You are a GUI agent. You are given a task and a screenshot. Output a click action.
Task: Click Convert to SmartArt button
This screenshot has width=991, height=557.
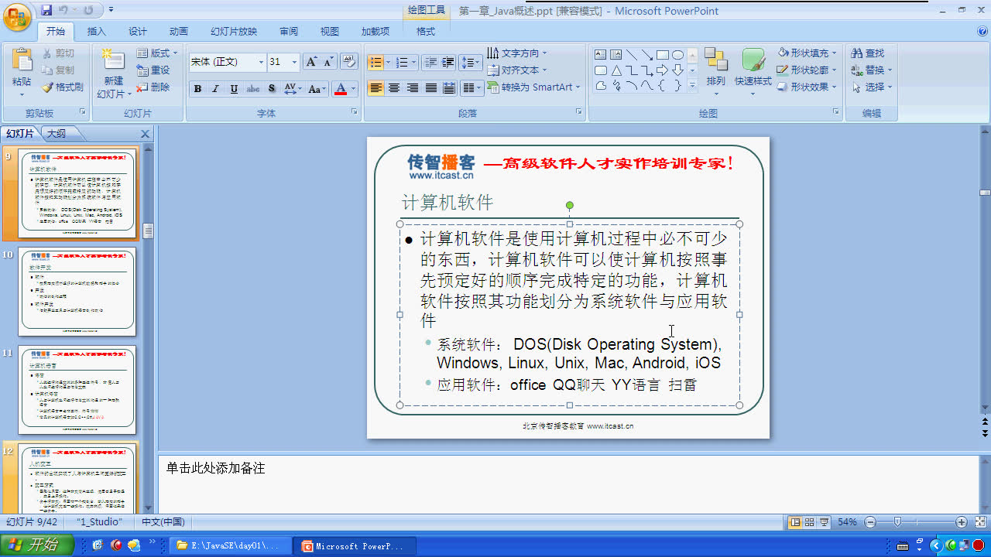tap(534, 87)
